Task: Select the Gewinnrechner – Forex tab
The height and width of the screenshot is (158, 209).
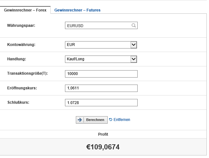Action: click(25, 10)
